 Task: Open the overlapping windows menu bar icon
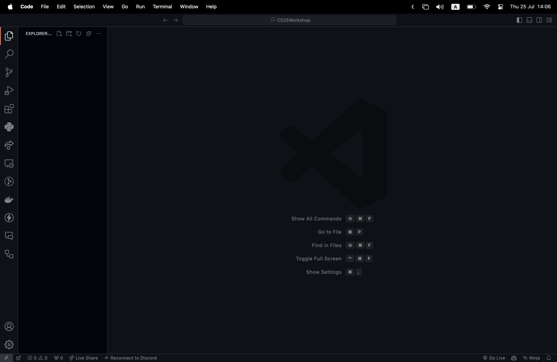coord(425,7)
